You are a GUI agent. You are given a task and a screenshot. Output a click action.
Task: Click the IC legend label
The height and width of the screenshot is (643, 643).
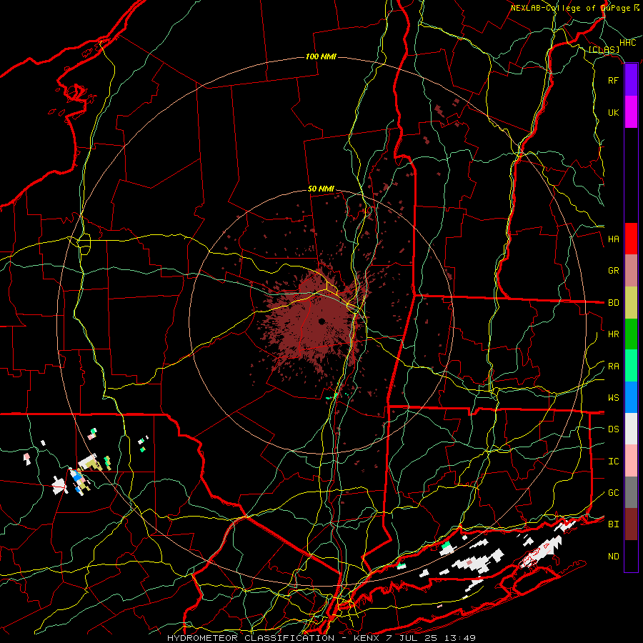613,462
